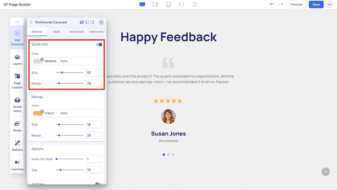This screenshot has width=337, height=190.
Task: Open the three-dots more menu
Action: [329, 4]
